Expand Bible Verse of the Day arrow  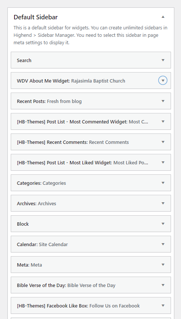163,285
